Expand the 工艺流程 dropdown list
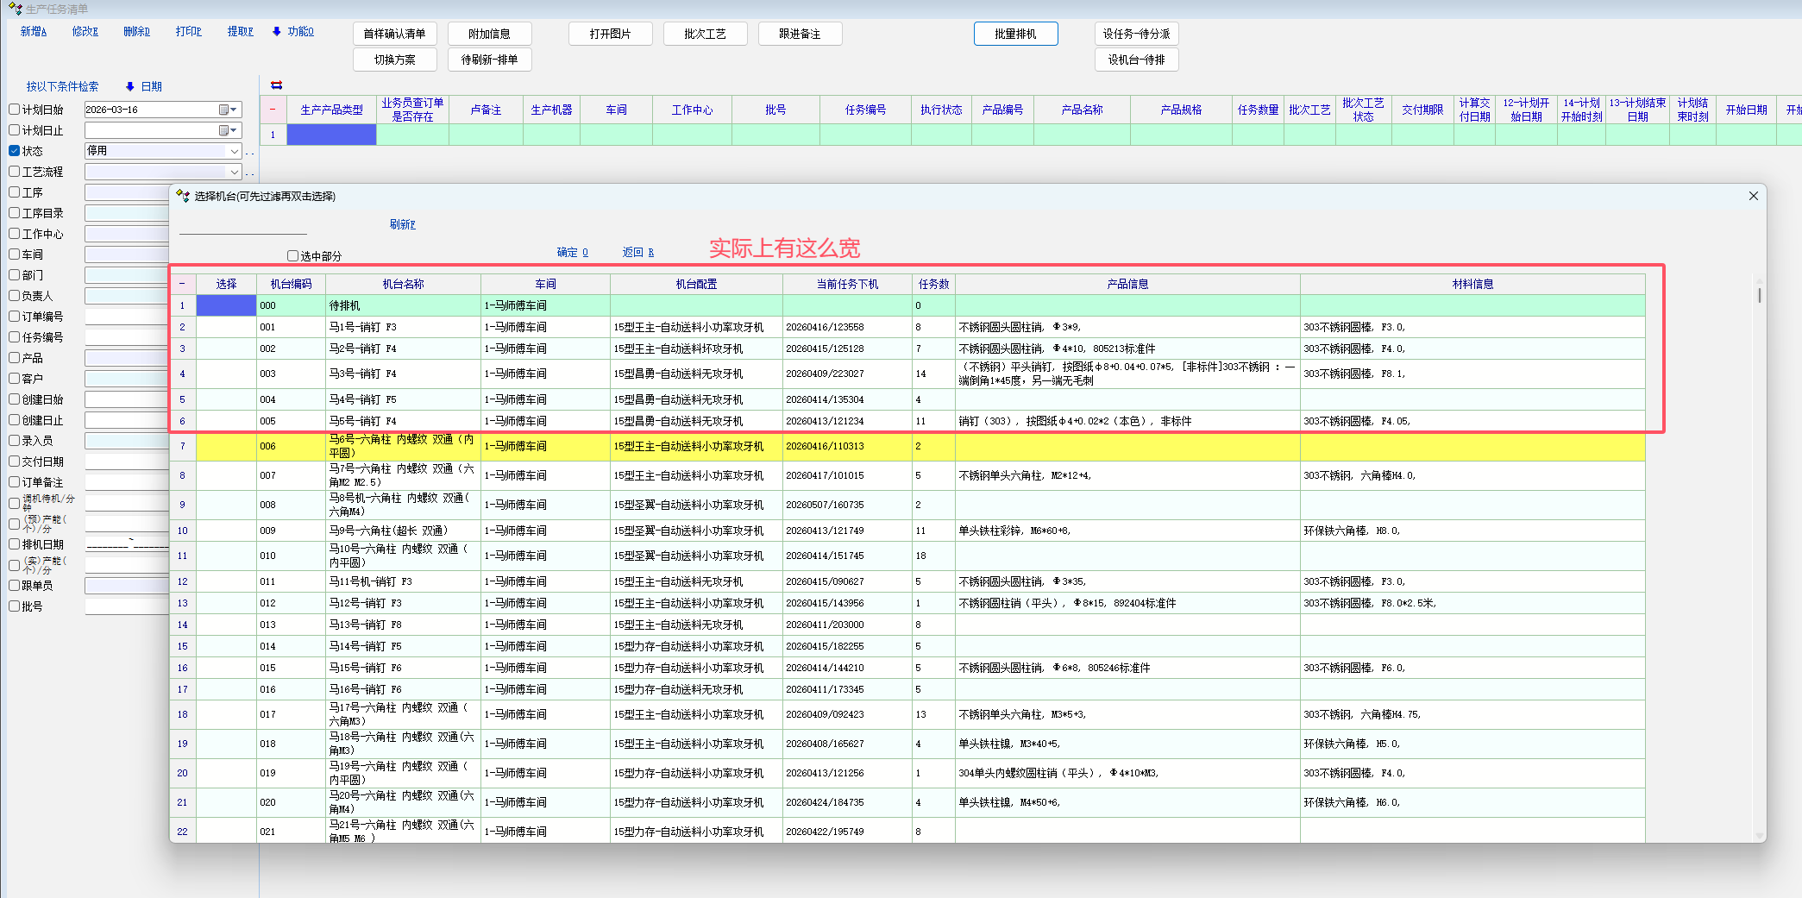The image size is (1802, 898). tap(234, 172)
